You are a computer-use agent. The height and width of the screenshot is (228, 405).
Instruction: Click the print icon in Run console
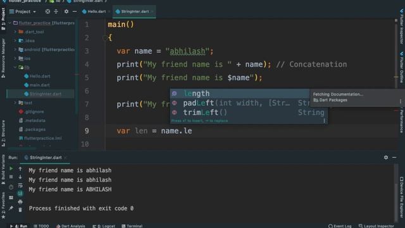point(20,201)
